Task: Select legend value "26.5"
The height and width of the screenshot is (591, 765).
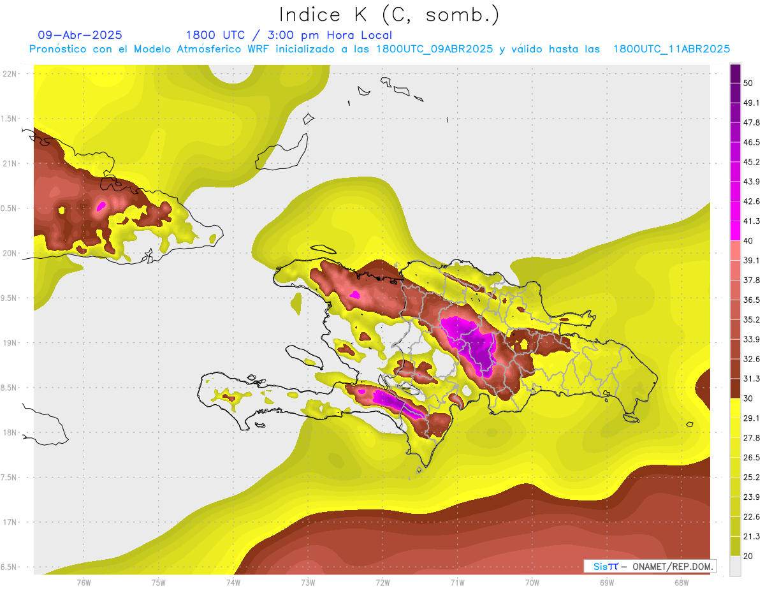Action: (752, 457)
